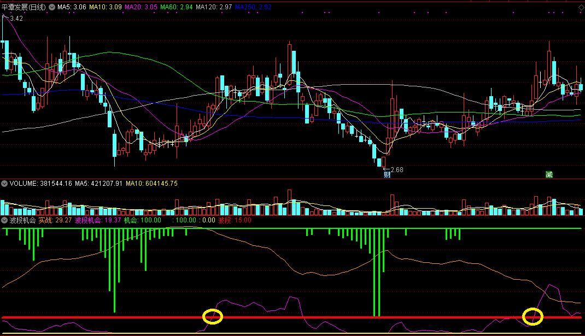Click the 减 shareholder reduction marker
Viewport: 585px width, 336px height.
tap(549, 174)
